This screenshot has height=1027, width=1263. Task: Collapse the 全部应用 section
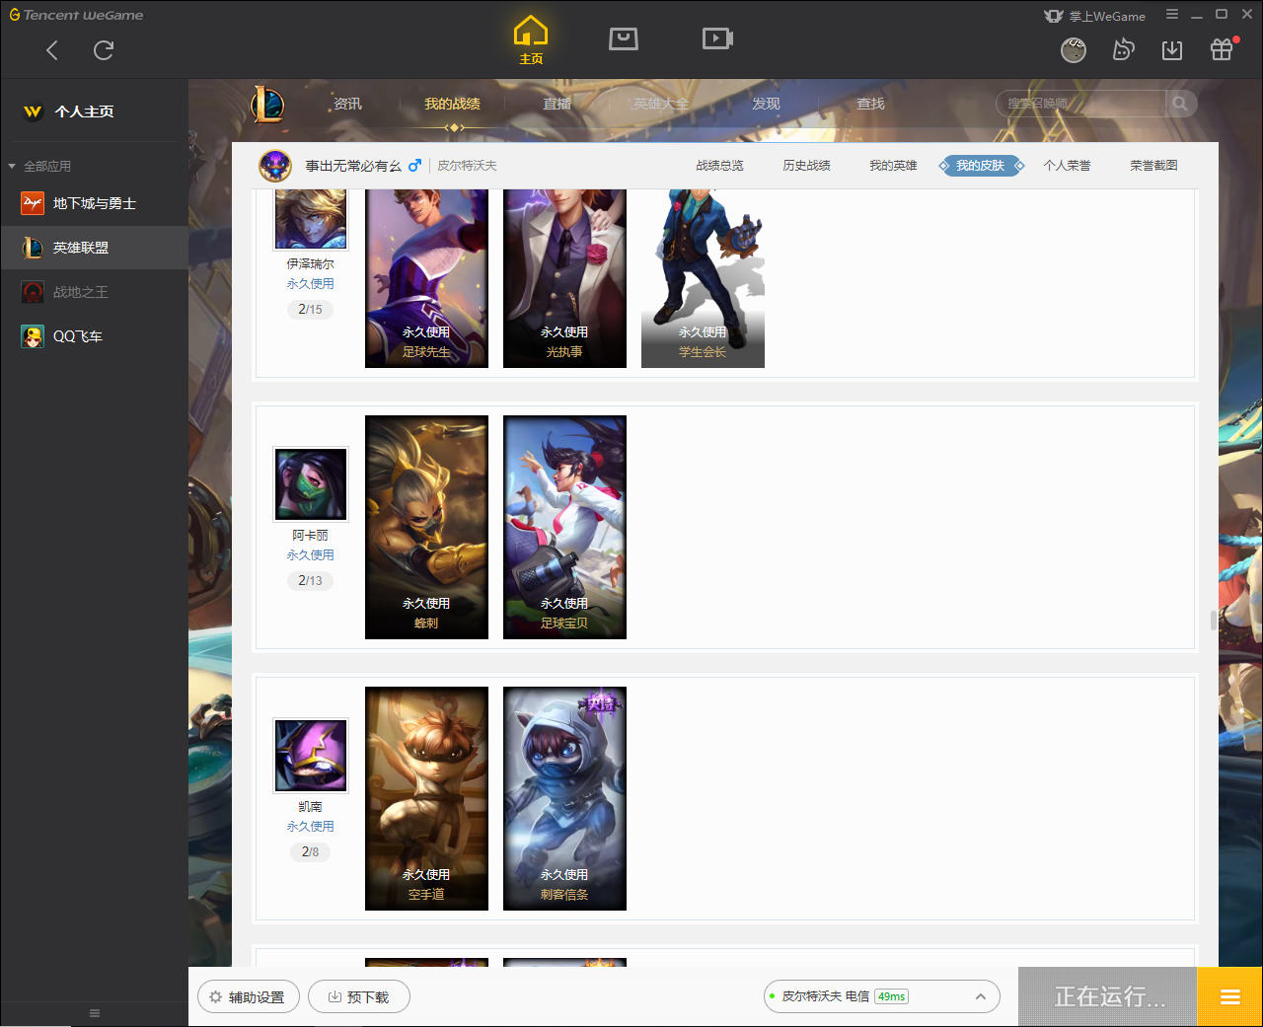(x=39, y=166)
